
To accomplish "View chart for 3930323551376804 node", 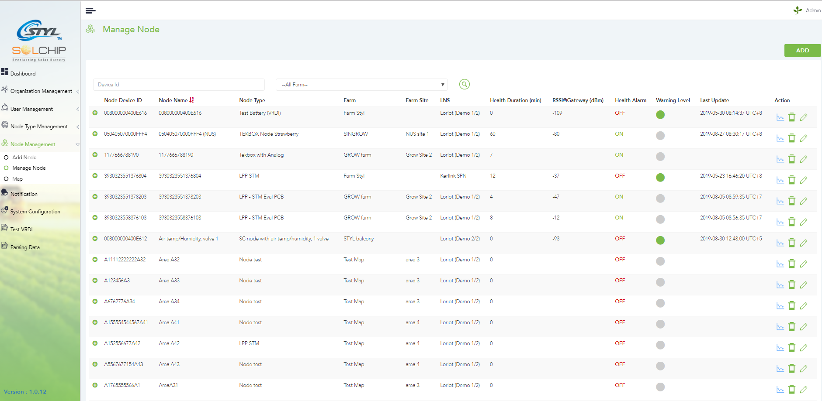I will tap(780, 180).
